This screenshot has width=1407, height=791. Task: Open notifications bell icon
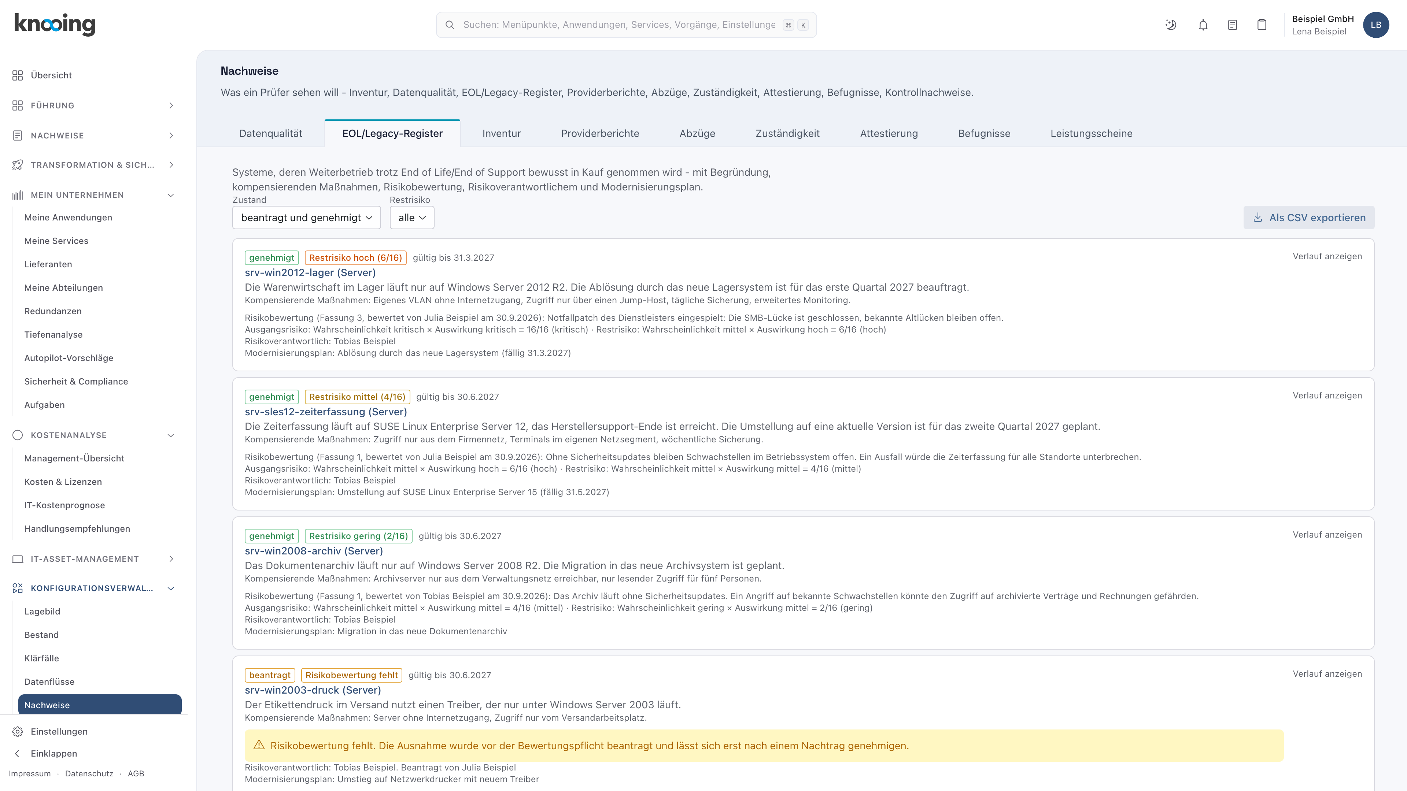tap(1203, 25)
